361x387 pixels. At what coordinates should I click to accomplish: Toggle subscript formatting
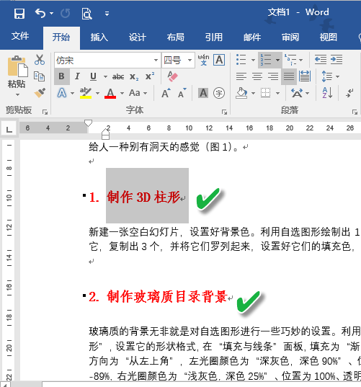134,77
